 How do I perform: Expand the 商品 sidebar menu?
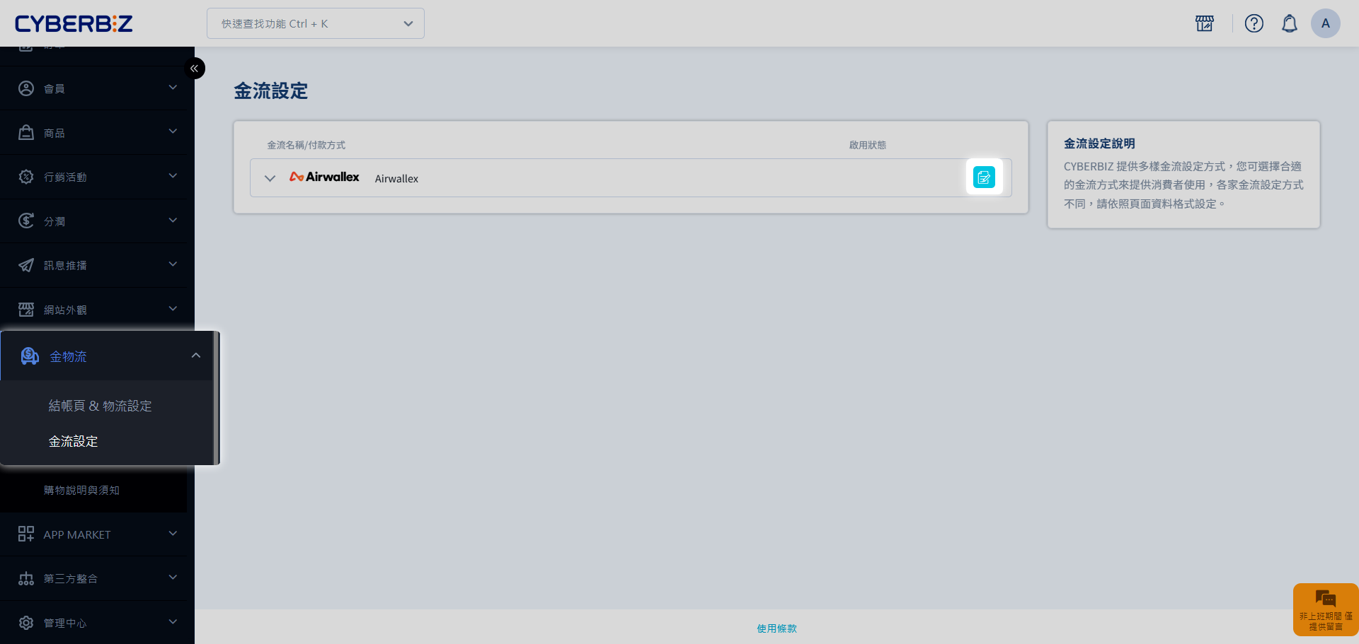[x=97, y=133]
